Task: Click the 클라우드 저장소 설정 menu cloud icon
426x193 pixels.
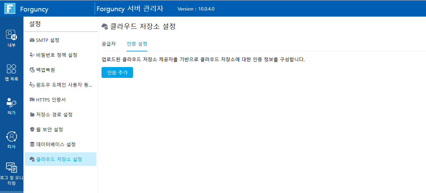Action: (x=32, y=159)
